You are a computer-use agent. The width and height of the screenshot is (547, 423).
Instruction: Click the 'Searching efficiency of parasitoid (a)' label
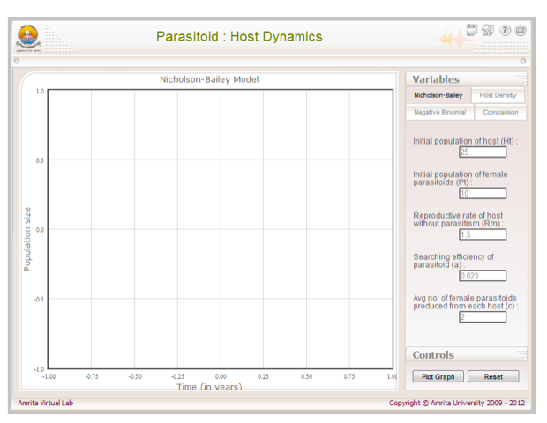click(453, 261)
